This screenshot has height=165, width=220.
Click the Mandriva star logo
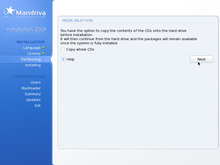(9, 11)
